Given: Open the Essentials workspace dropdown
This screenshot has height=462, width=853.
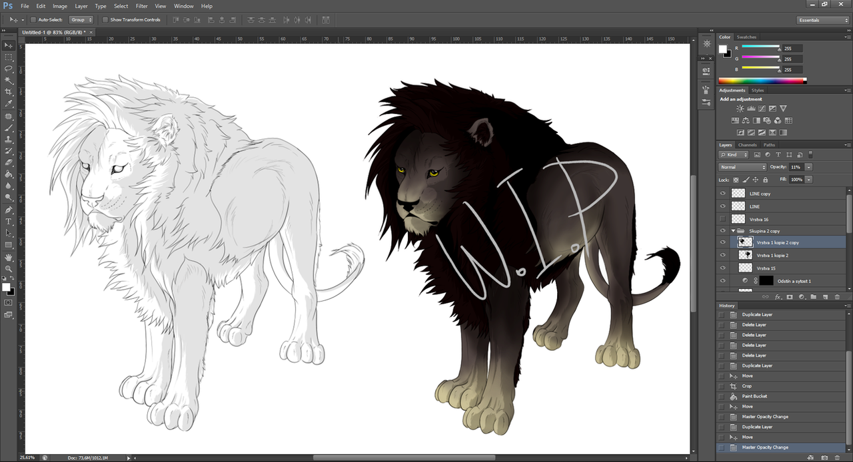Looking at the screenshot, I should pos(823,20).
